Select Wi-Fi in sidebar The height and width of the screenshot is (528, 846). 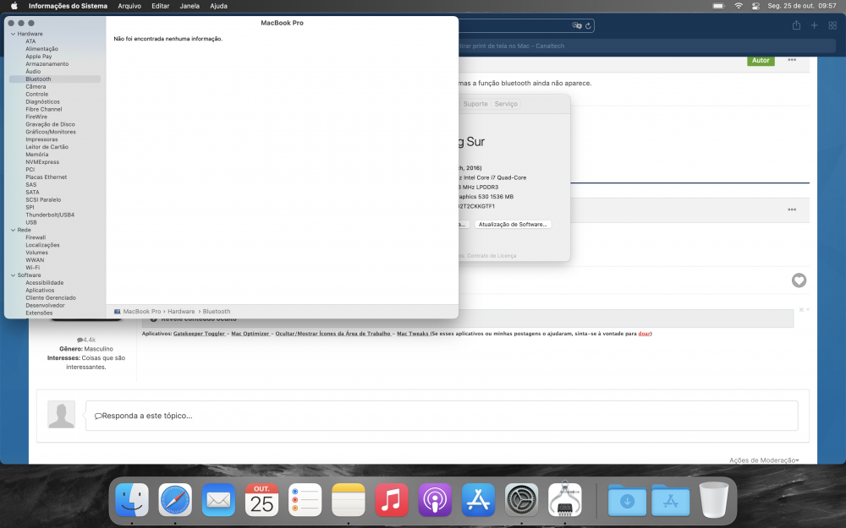(32, 267)
